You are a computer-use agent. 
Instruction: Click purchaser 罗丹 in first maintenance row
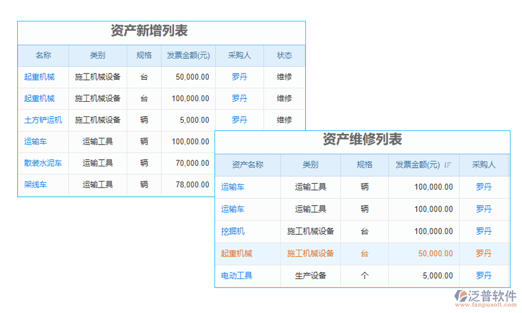(482, 187)
